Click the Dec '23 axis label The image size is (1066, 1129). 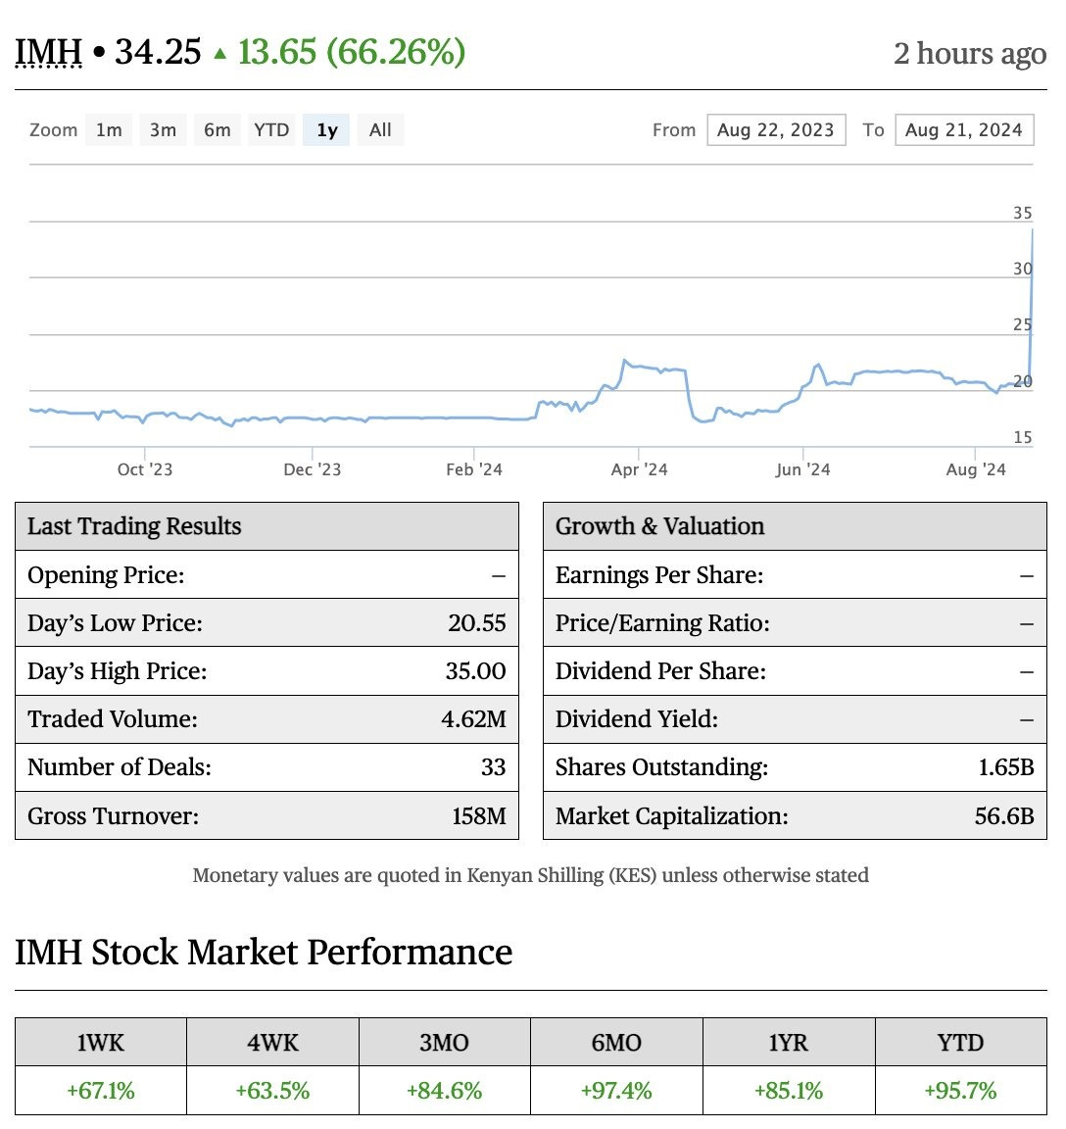[313, 469]
